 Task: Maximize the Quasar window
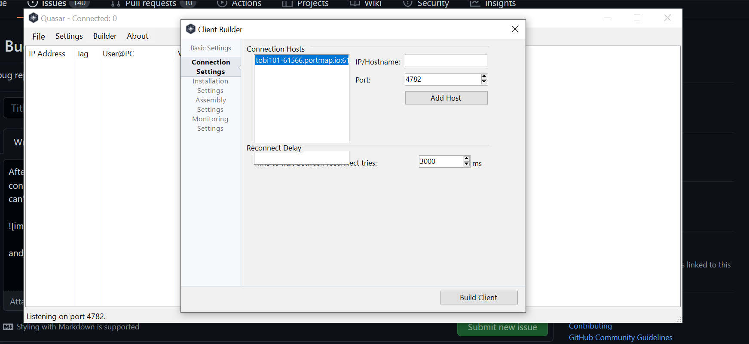(637, 18)
